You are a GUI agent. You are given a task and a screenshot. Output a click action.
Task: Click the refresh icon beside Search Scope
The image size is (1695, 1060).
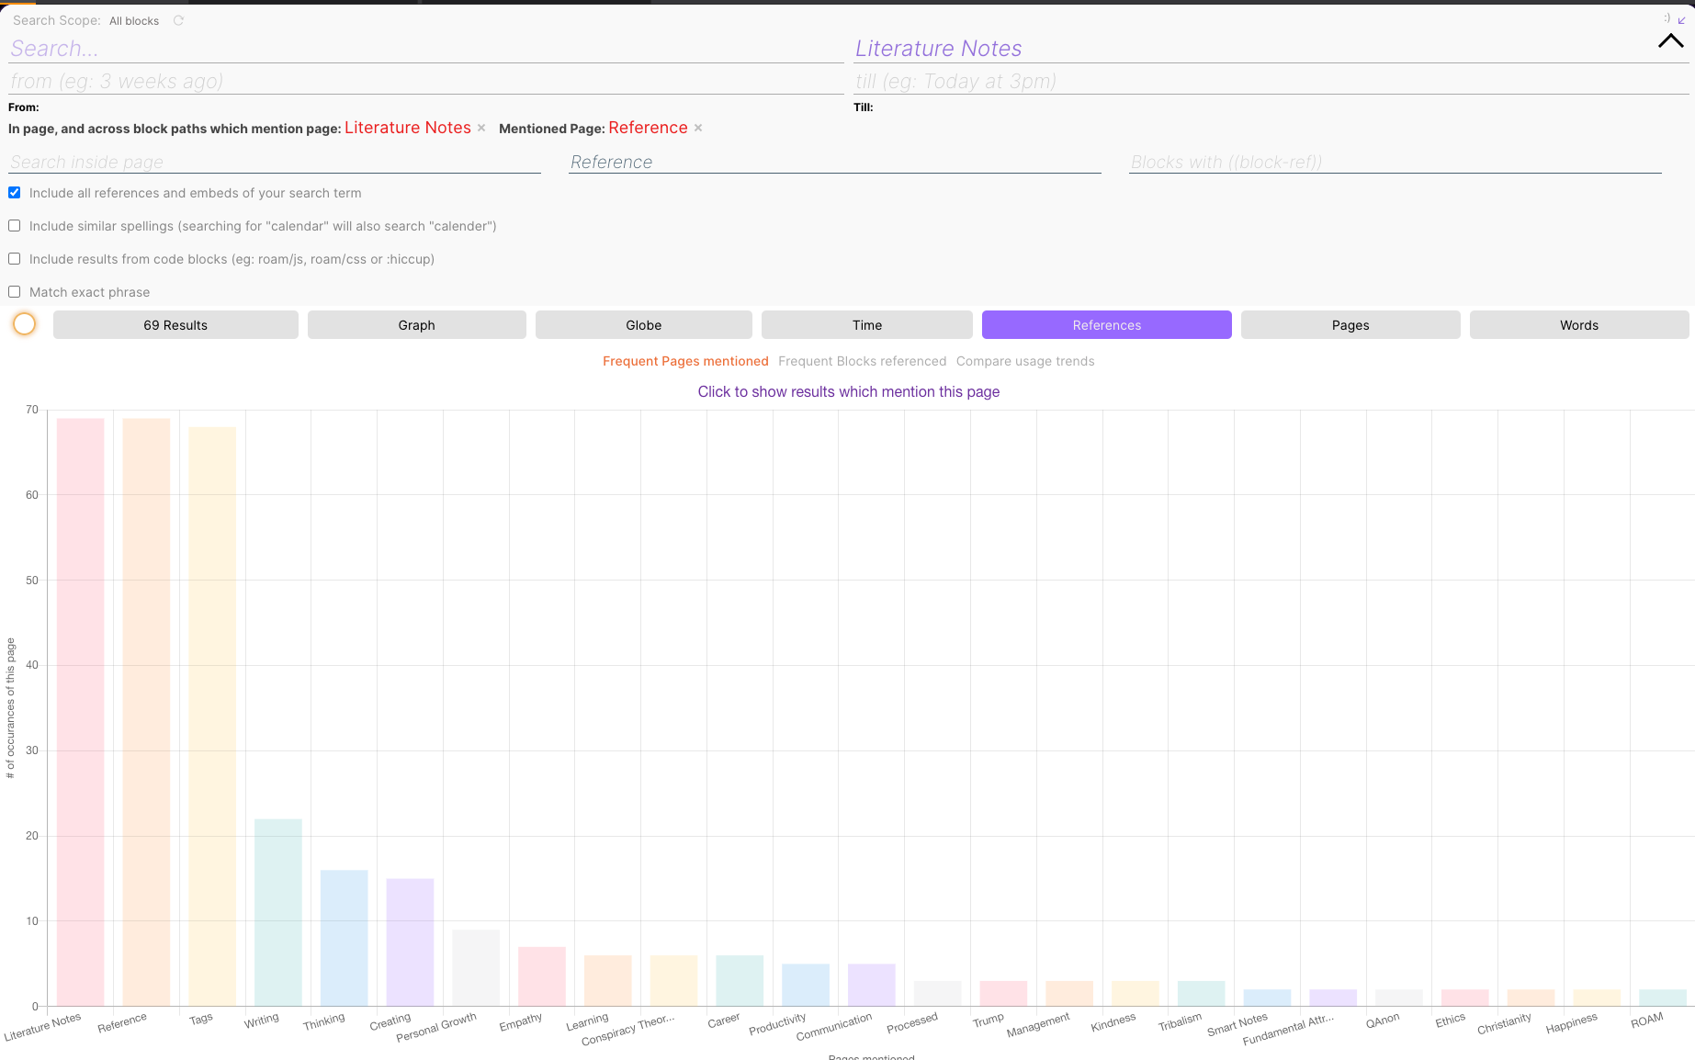click(x=178, y=20)
